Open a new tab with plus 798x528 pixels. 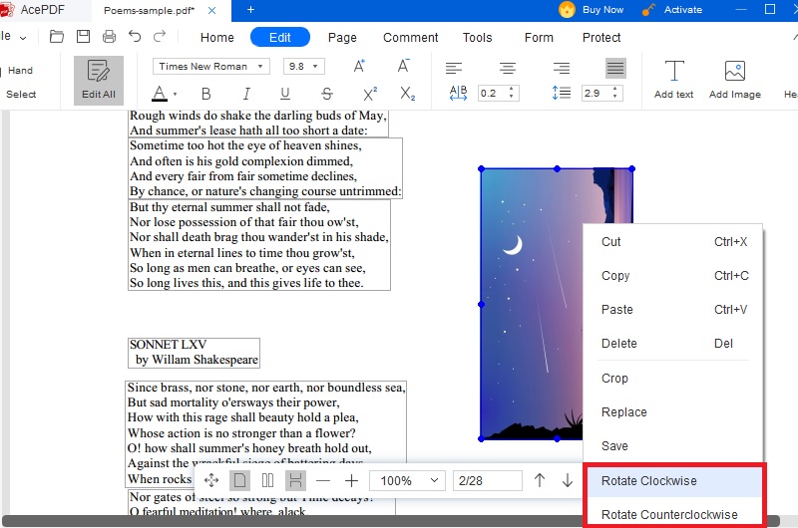(x=250, y=9)
